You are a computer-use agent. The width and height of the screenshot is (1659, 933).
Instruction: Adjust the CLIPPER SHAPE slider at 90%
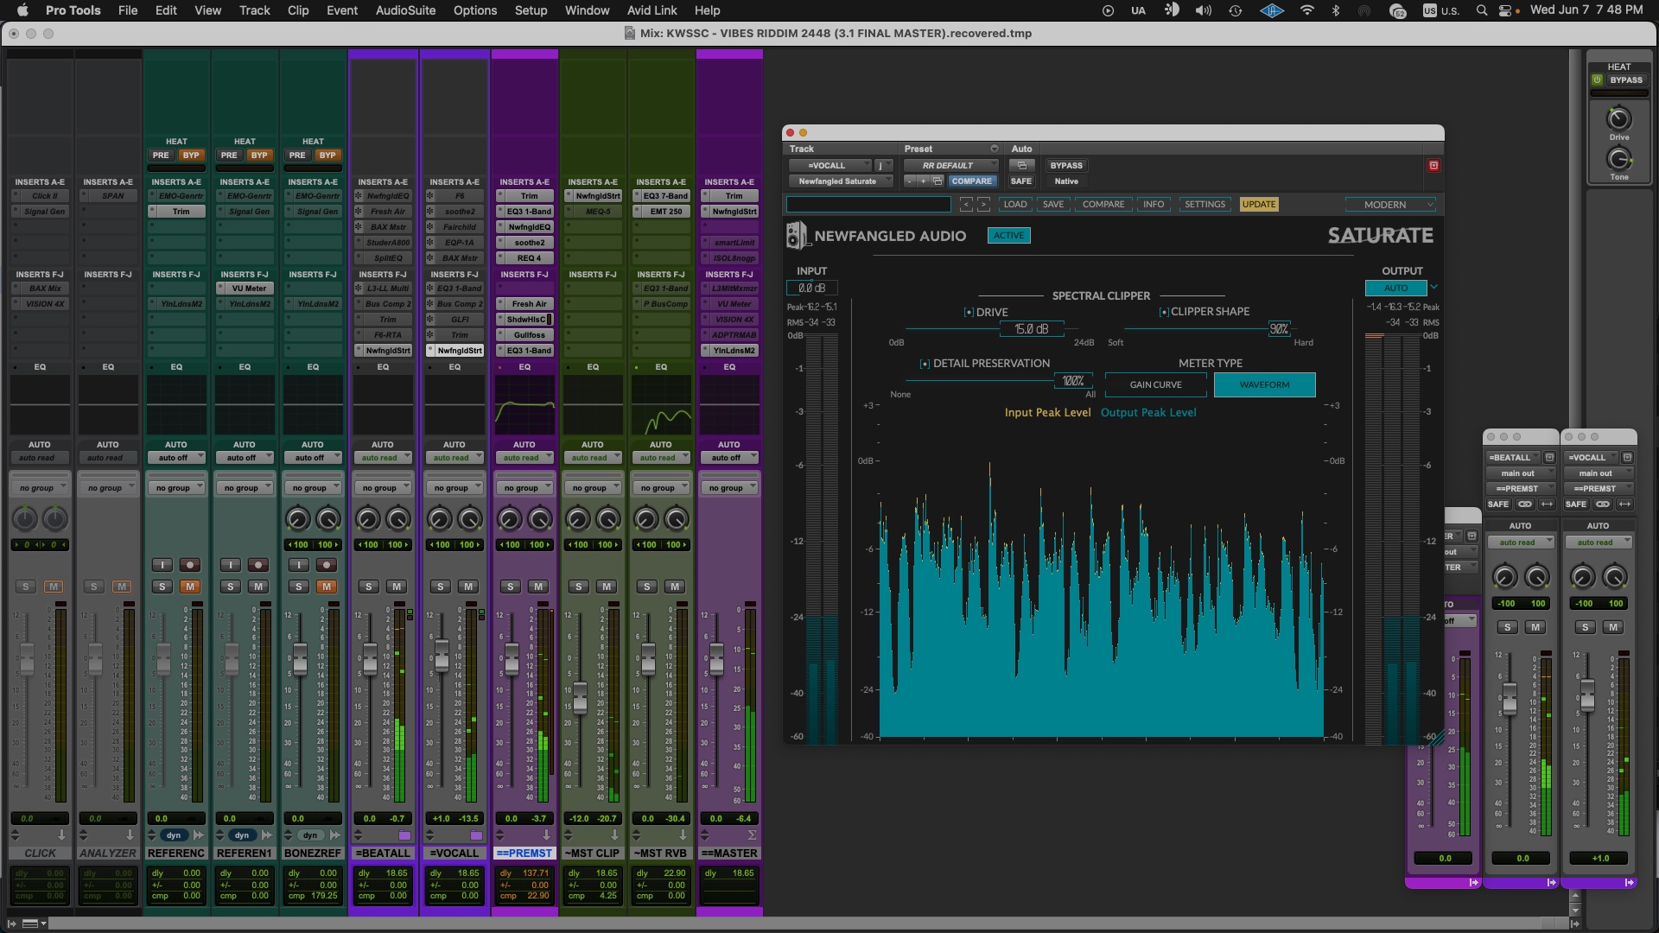click(1279, 329)
